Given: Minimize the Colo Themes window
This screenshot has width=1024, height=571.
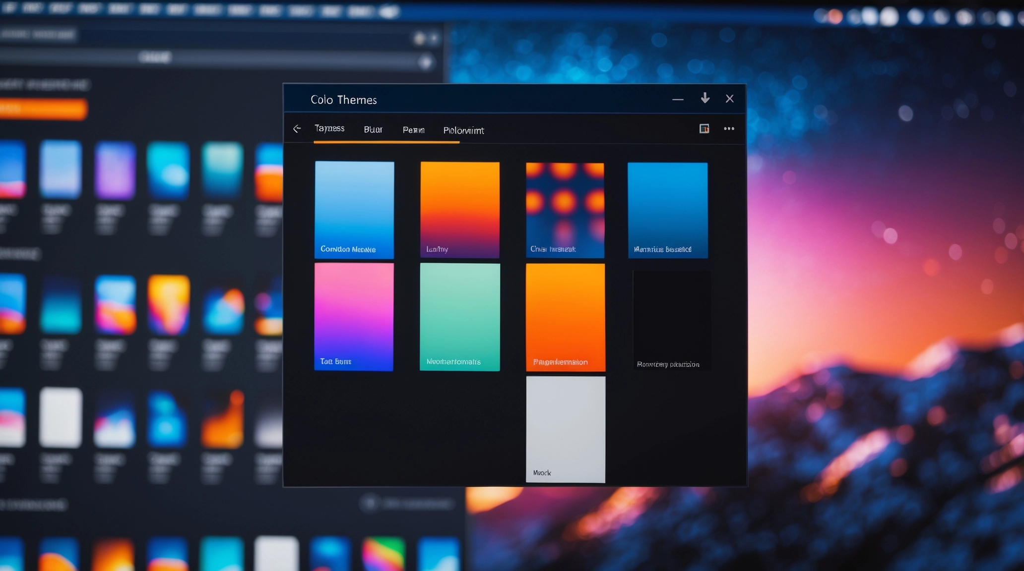Looking at the screenshot, I should 678,99.
